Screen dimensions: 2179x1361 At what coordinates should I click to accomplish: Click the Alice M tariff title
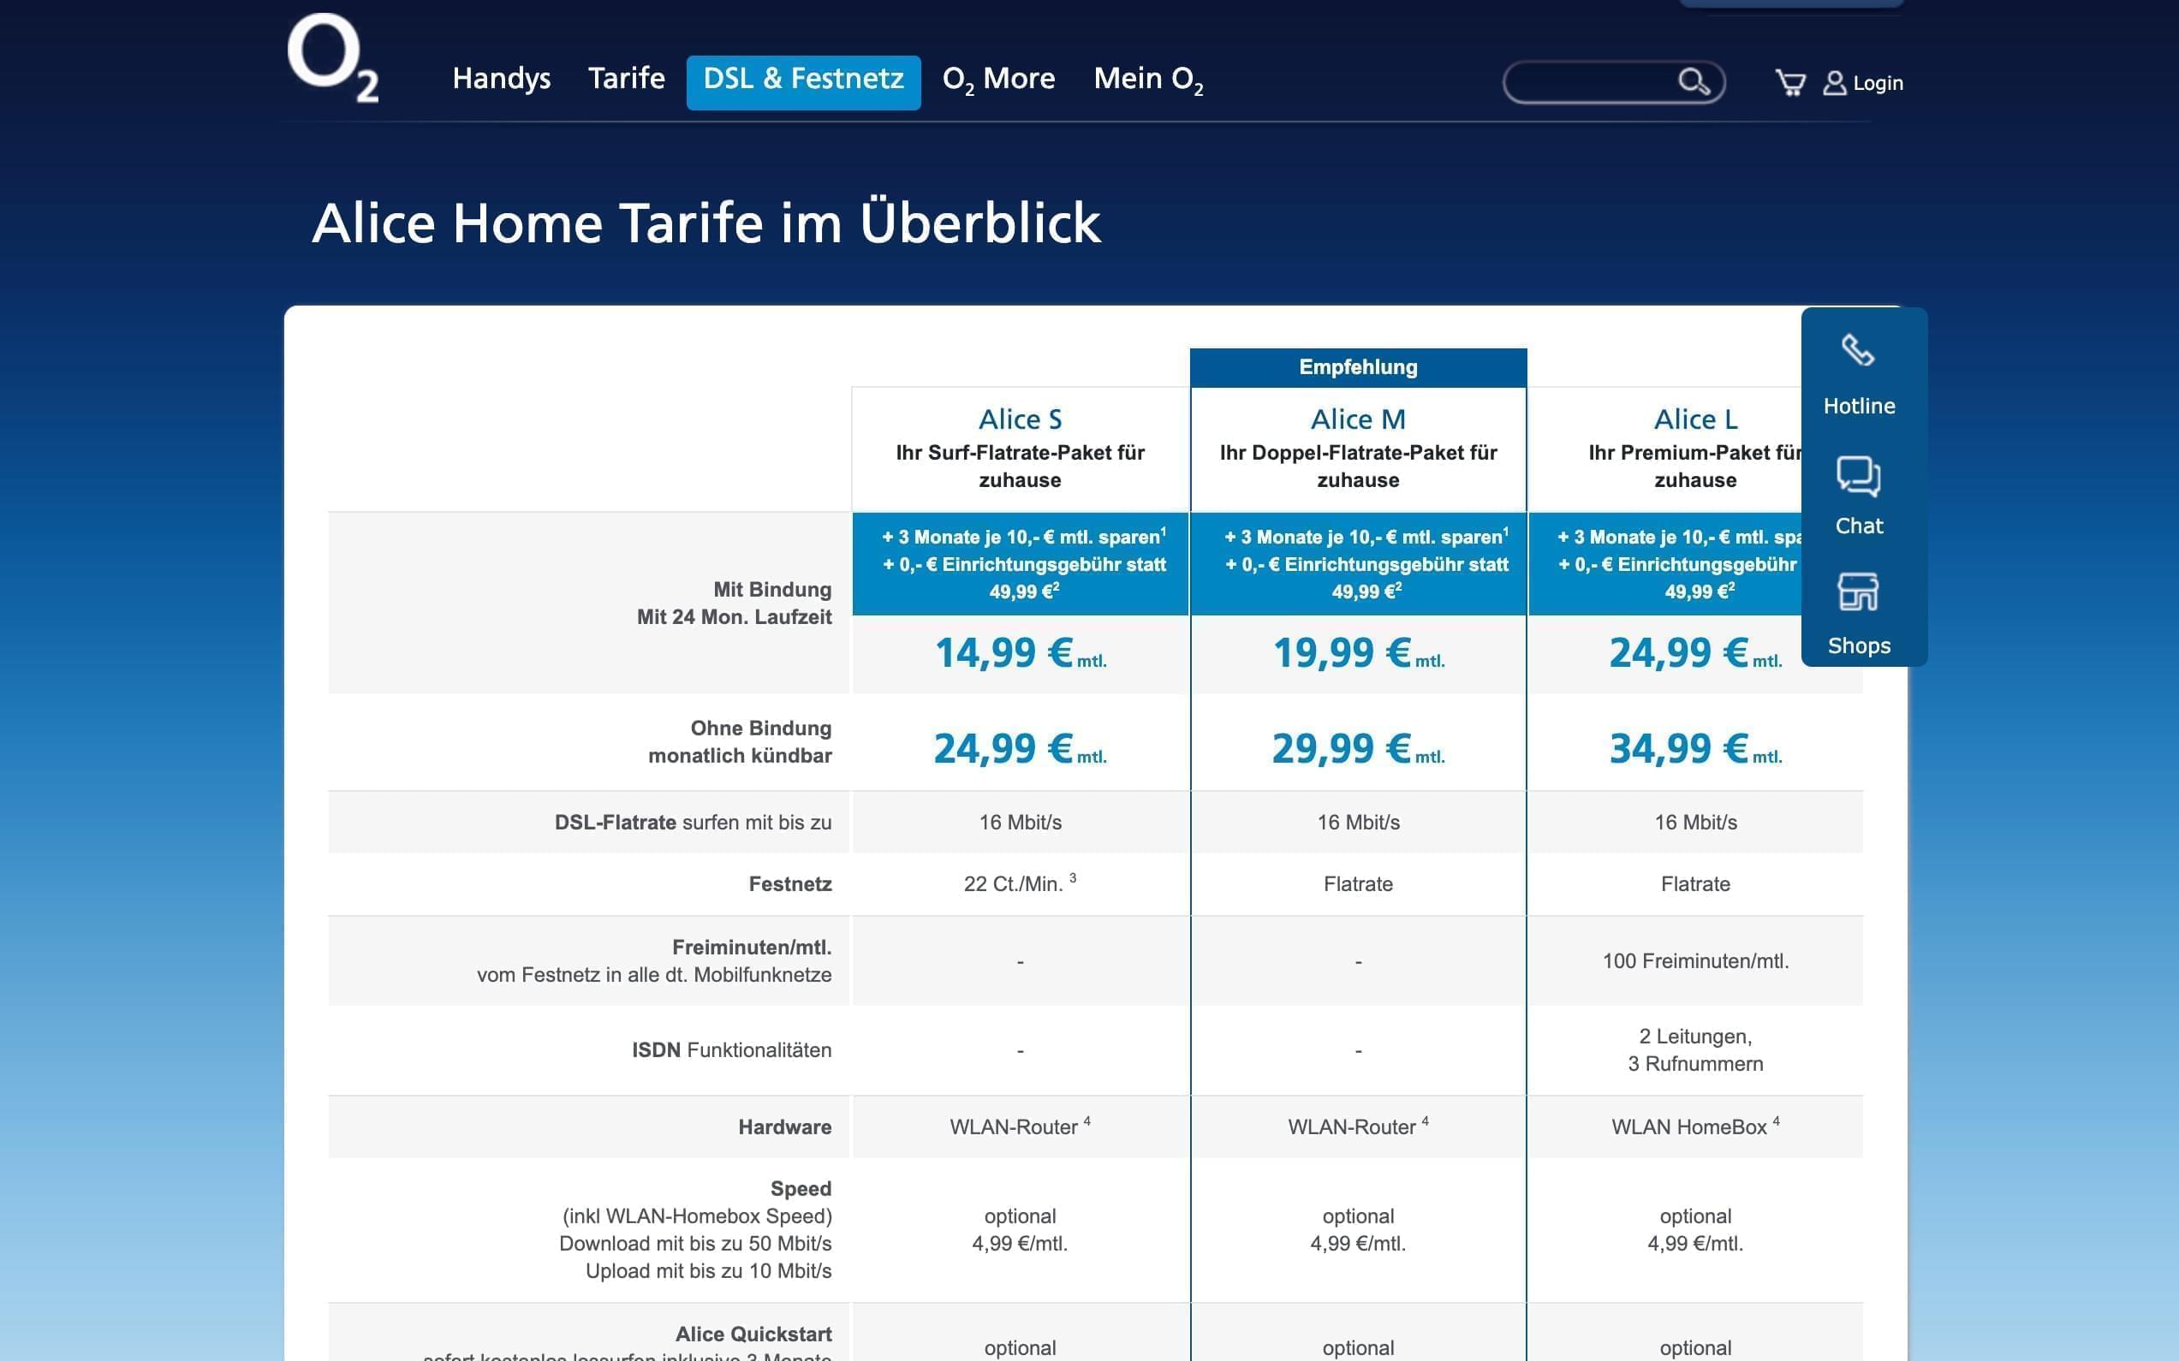1358,419
